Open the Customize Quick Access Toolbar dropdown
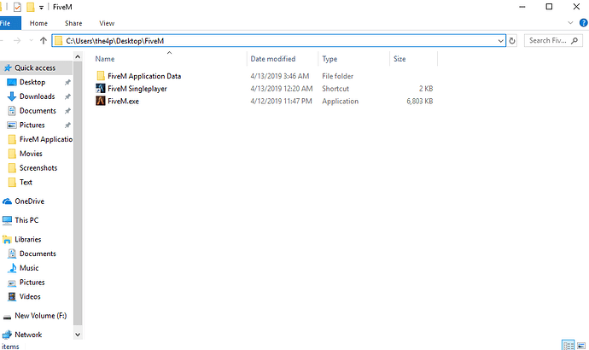This screenshot has height=350, width=589. [x=41, y=8]
